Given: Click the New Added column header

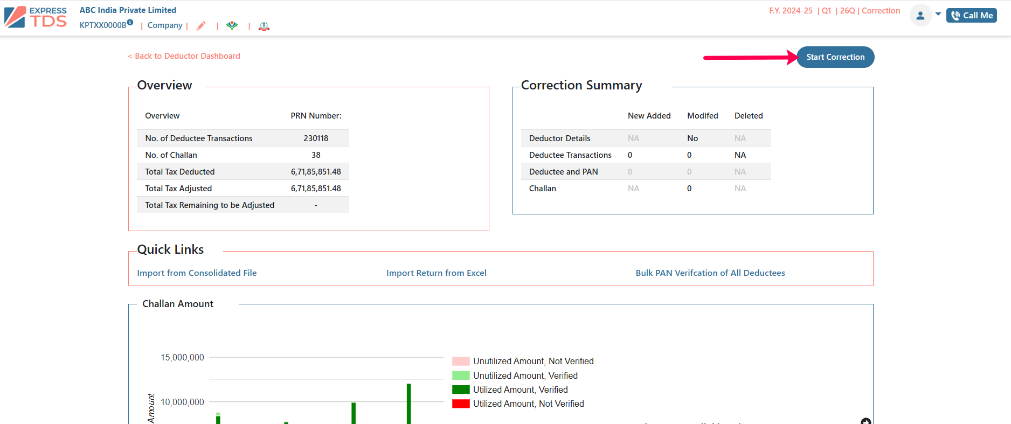Looking at the screenshot, I should click(x=649, y=116).
